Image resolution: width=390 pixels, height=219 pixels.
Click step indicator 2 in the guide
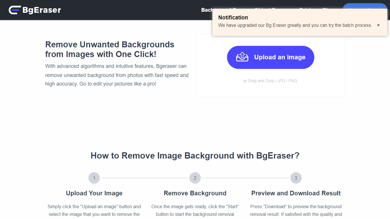pyautogui.click(x=195, y=178)
